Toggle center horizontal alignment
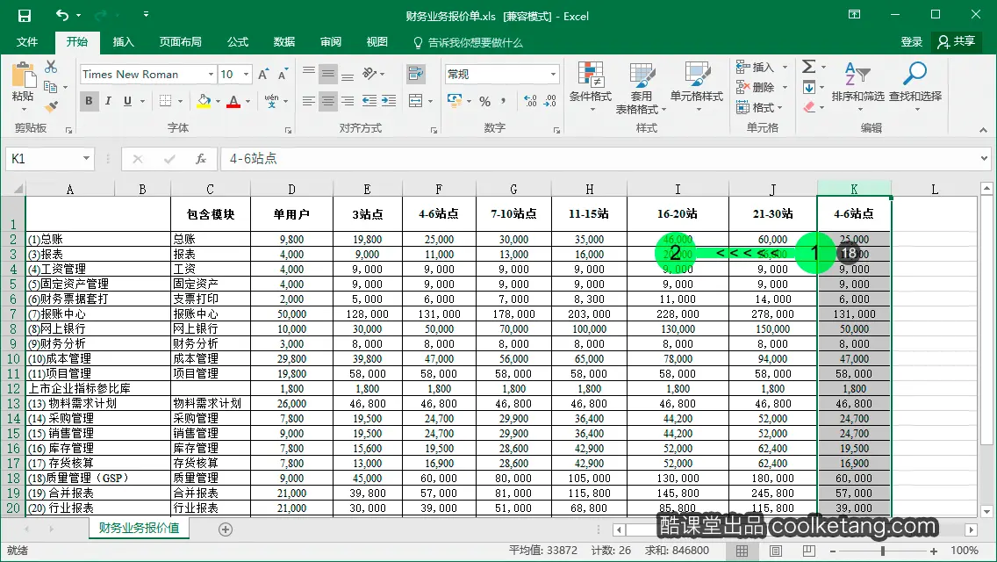 [x=328, y=101]
